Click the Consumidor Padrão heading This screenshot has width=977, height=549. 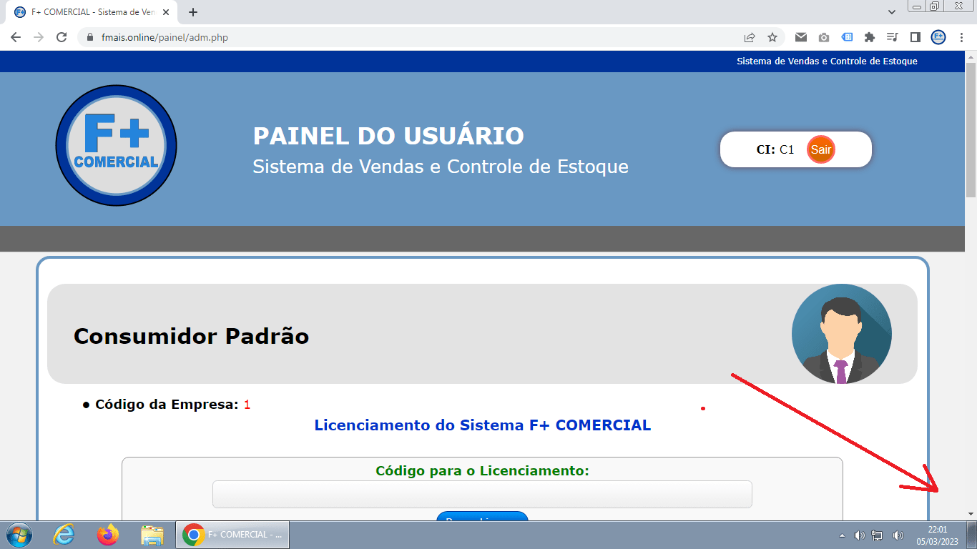191,336
